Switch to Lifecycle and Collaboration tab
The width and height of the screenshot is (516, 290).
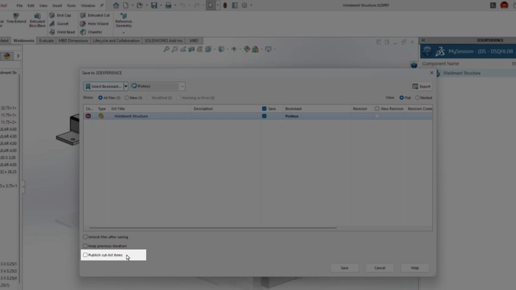[116, 40]
